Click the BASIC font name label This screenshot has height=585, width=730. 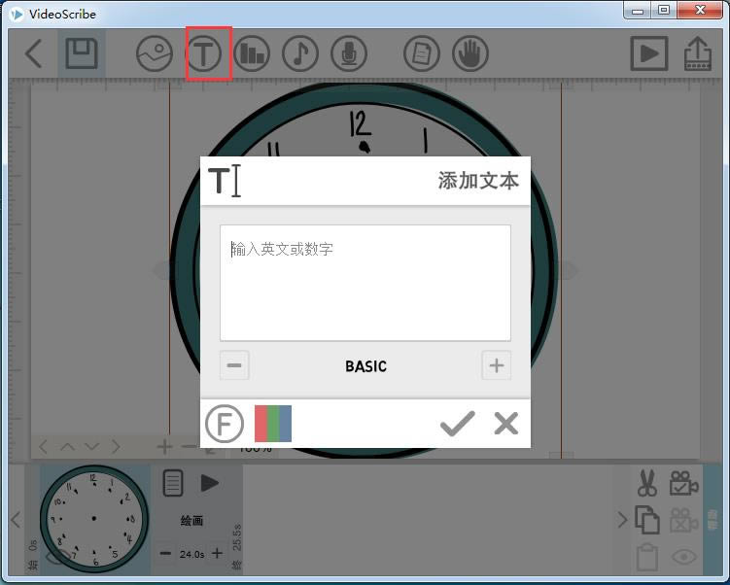365,366
